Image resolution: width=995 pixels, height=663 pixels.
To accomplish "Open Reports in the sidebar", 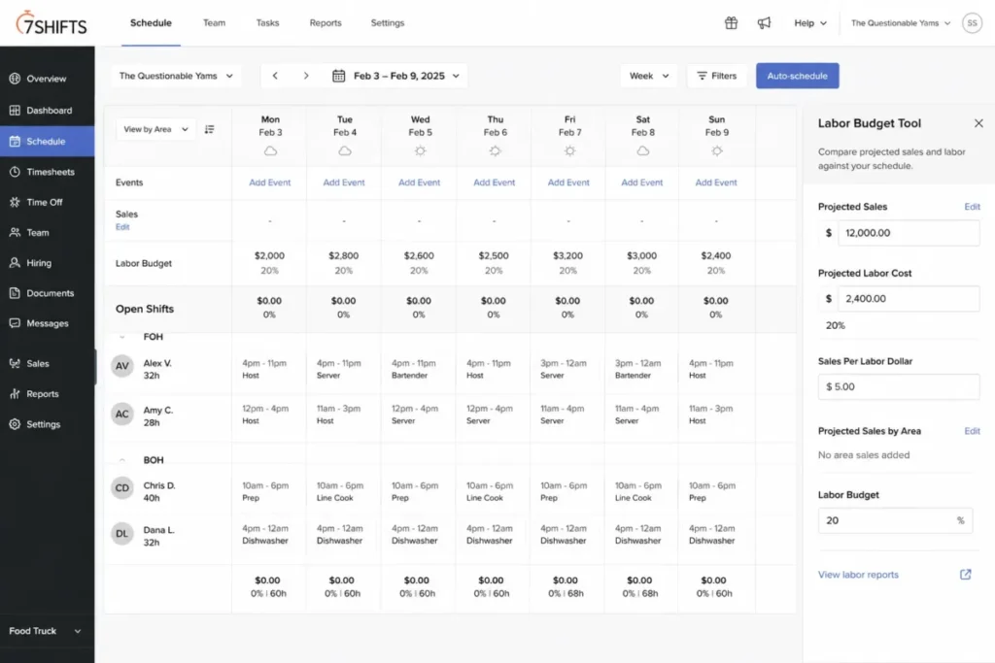I will click(47, 393).
